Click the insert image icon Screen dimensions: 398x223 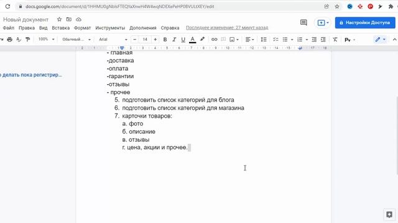coord(232,40)
